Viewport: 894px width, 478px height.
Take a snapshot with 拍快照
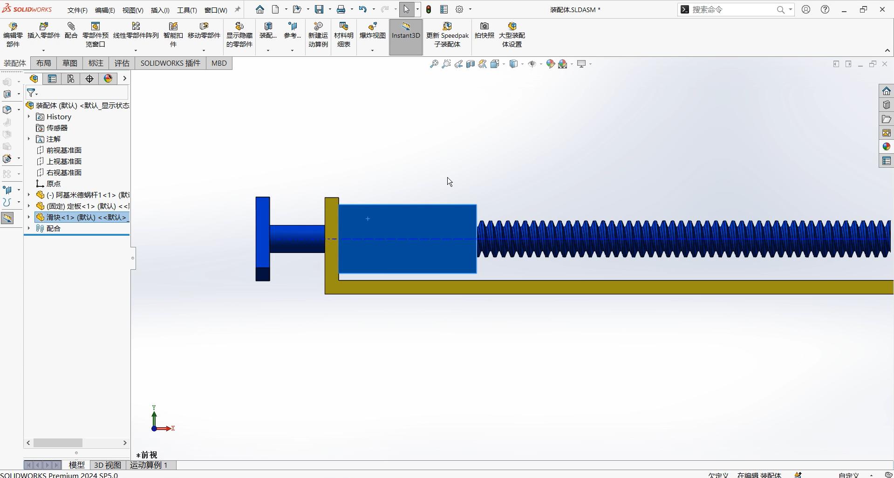coord(485,31)
